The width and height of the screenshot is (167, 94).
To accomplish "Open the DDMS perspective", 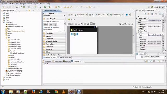I will point(154,7).
